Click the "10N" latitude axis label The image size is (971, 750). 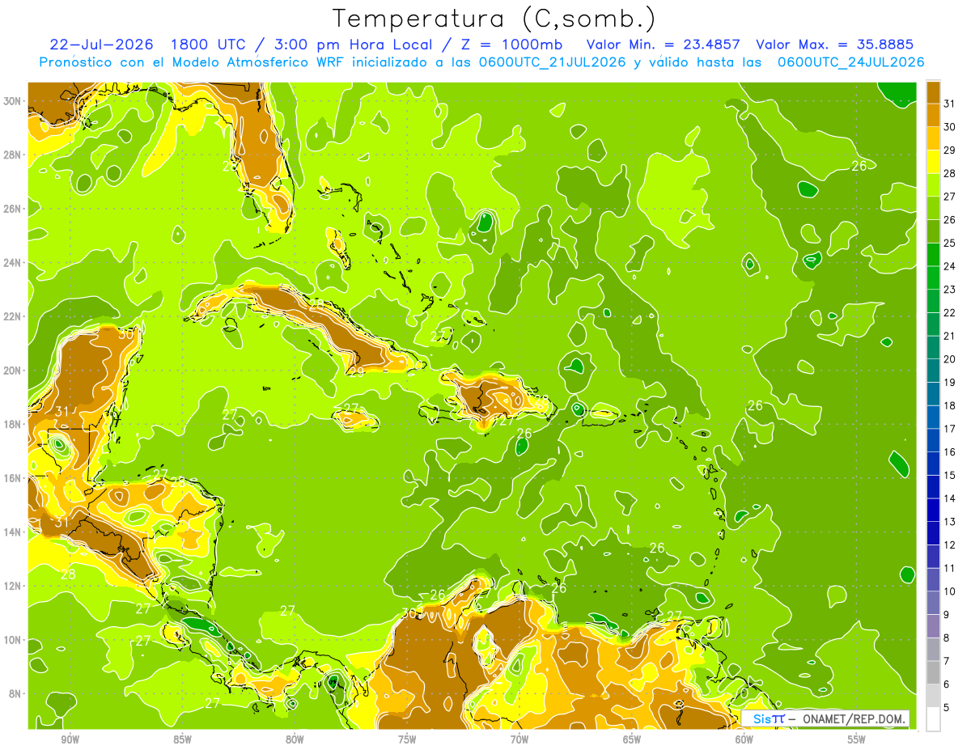[x=12, y=640]
